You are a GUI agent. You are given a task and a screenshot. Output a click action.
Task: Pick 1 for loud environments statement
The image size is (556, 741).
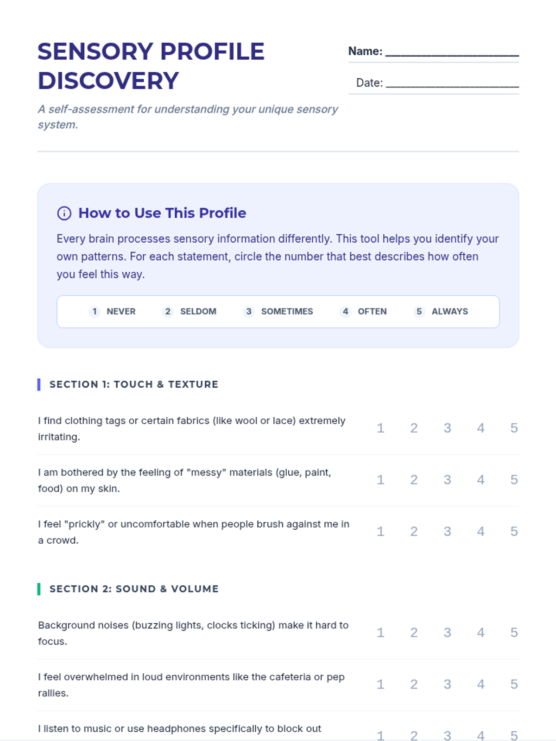point(380,684)
